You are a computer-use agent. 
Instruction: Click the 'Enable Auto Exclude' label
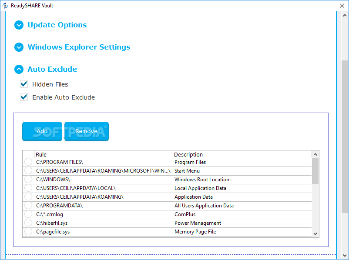pyautogui.click(x=64, y=97)
